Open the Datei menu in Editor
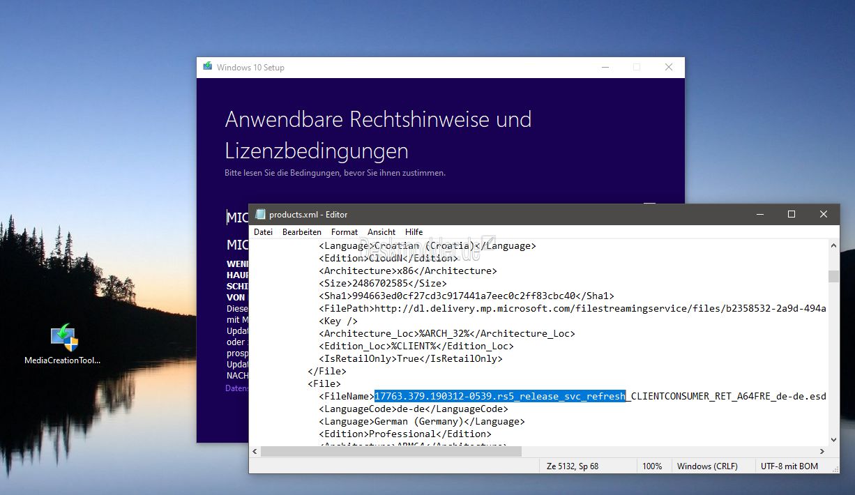 click(x=263, y=232)
